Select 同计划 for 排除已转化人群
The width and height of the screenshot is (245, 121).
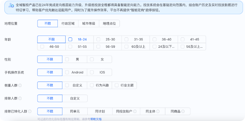pyautogui.click(x=100, y=111)
